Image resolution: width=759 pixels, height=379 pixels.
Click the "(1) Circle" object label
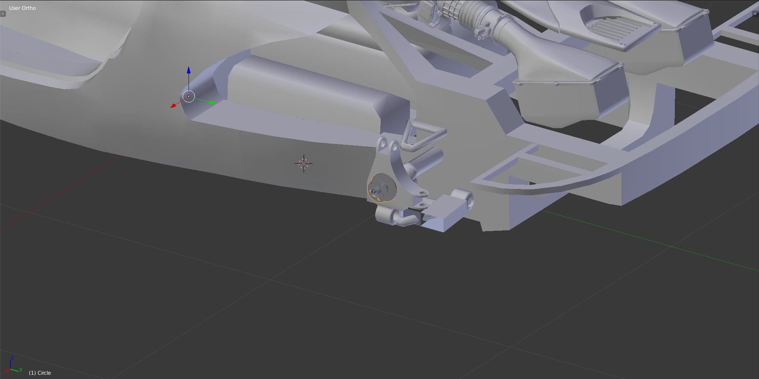pyautogui.click(x=40, y=373)
